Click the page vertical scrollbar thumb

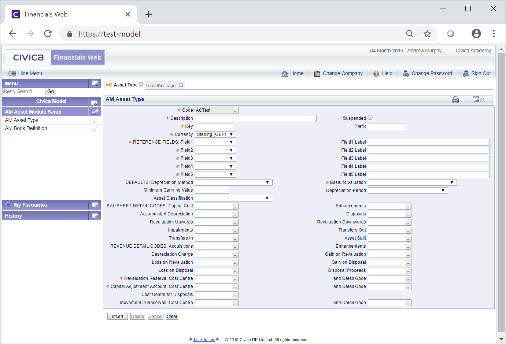(501, 192)
